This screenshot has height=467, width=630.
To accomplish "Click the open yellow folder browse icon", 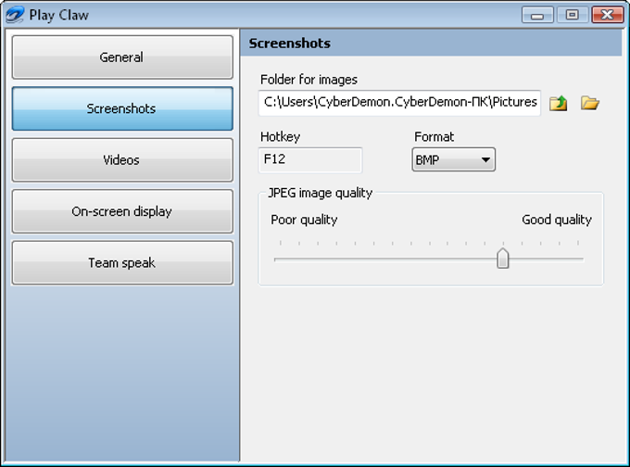I will [x=590, y=103].
